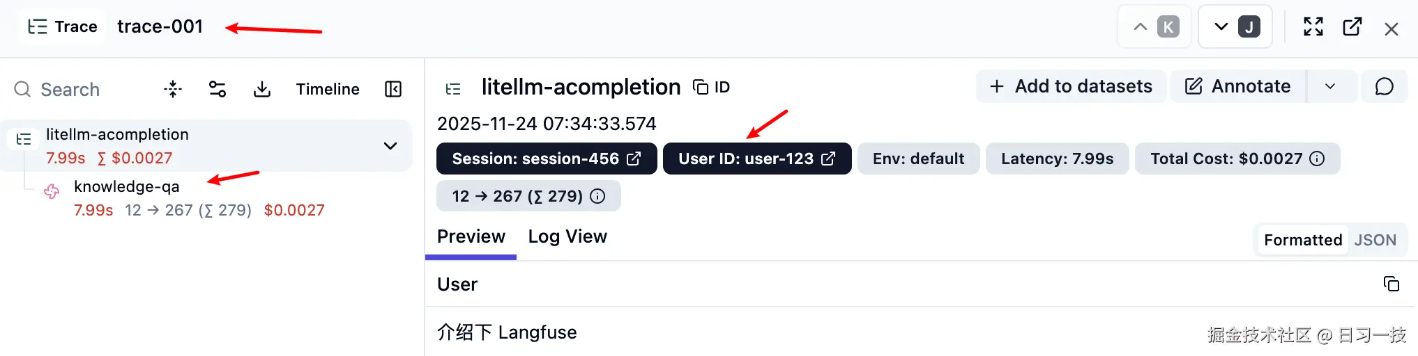Switch to the Log View tab
This screenshot has width=1418, height=356.
point(567,237)
